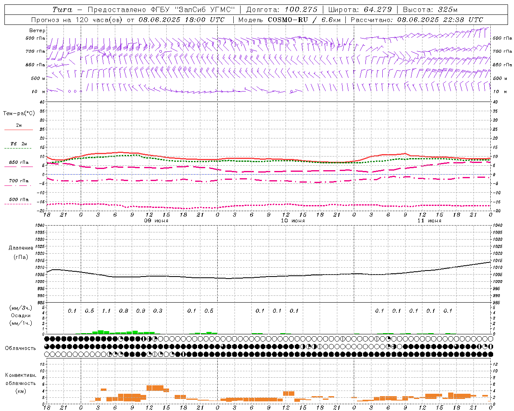Click the "(гПа)" unit under Давление
Image resolution: width=514 pixels, height=411 pixels.
(21, 257)
